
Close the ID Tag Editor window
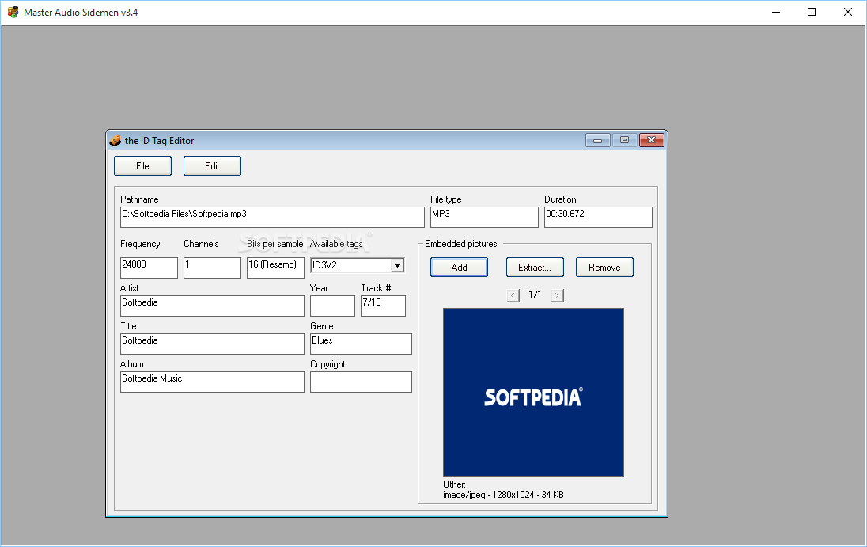[651, 140]
